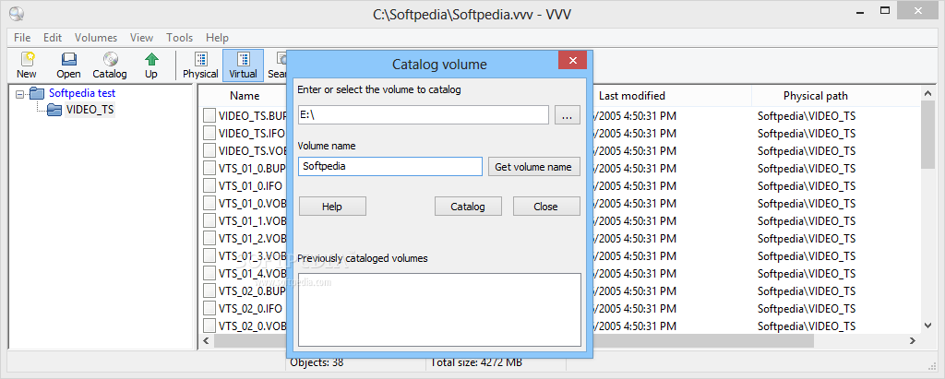The image size is (945, 379).
Task: Click the browse '...' button for volume
Action: [567, 115]
